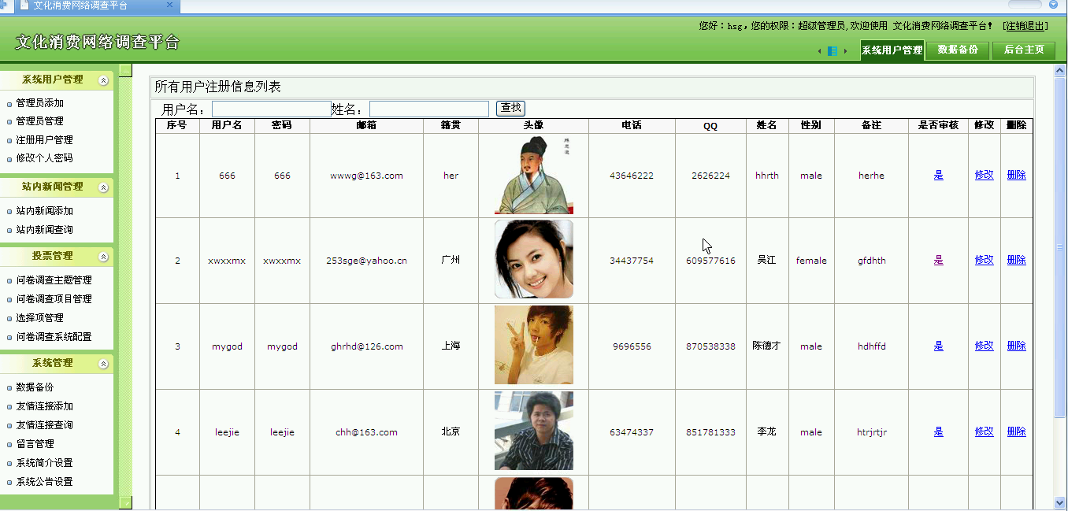This screenshot has height=511, width=1068.
Task: Click the page scrollbar down arrow
Action: [x=1060, y=502]
